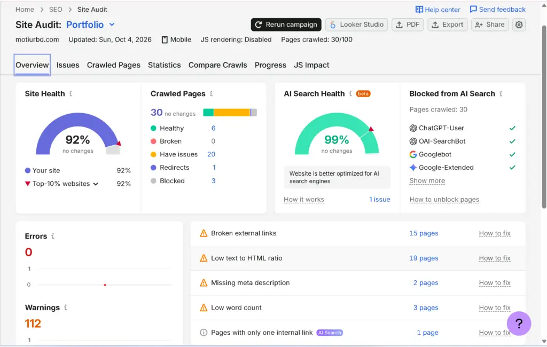View 19 pages with low text ratio
The image size is (547, 347).
click(424, 258)
